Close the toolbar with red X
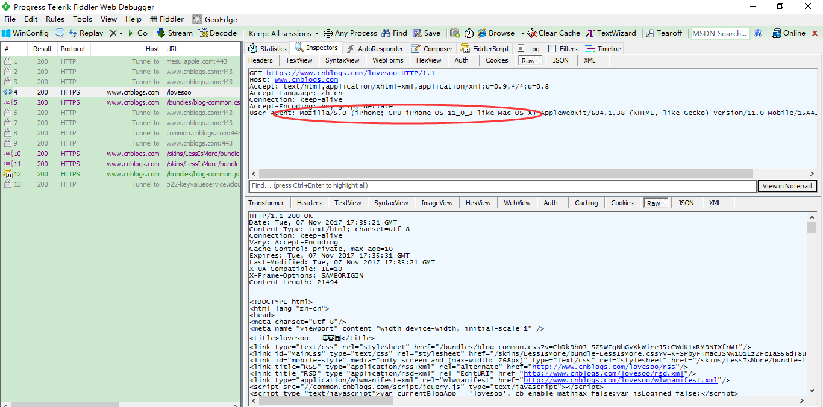The image size is (823, 407). (815, 33)
